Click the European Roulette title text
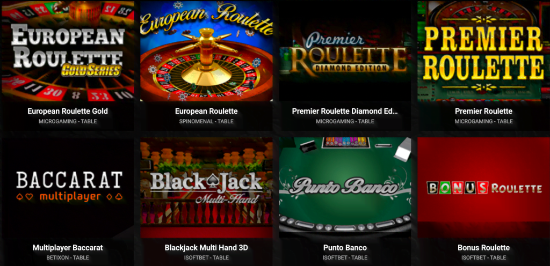550x266 pixels. click(x=206, y=112)
